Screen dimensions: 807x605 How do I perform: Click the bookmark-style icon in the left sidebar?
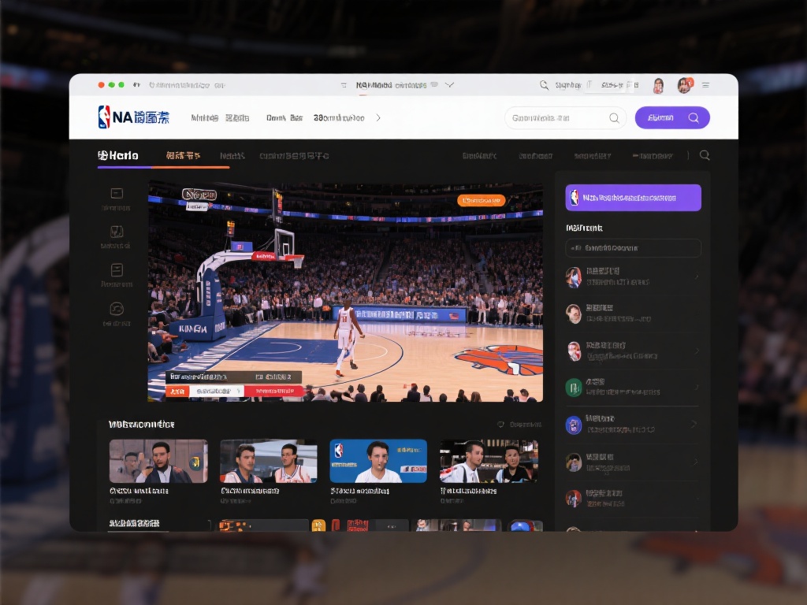point(117,232)
